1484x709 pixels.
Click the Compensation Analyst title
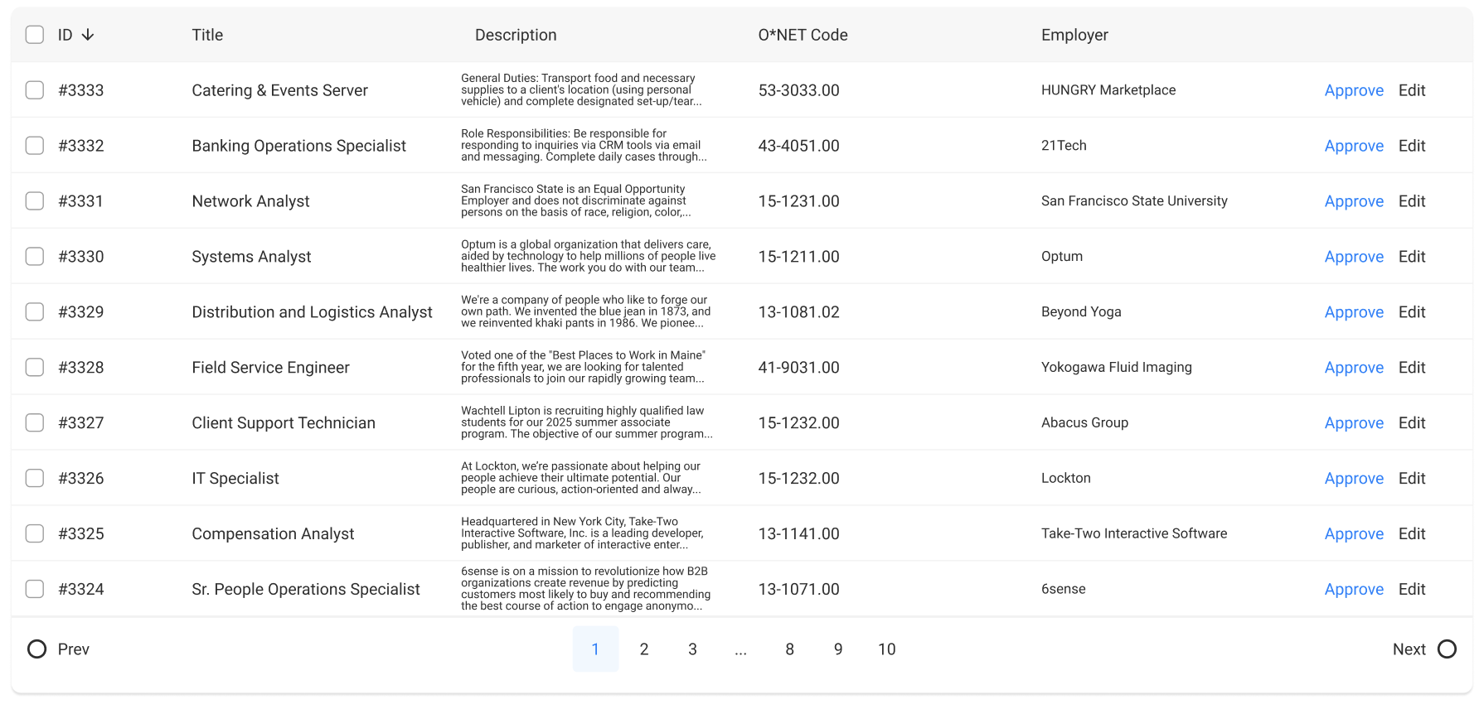(273, 534)
